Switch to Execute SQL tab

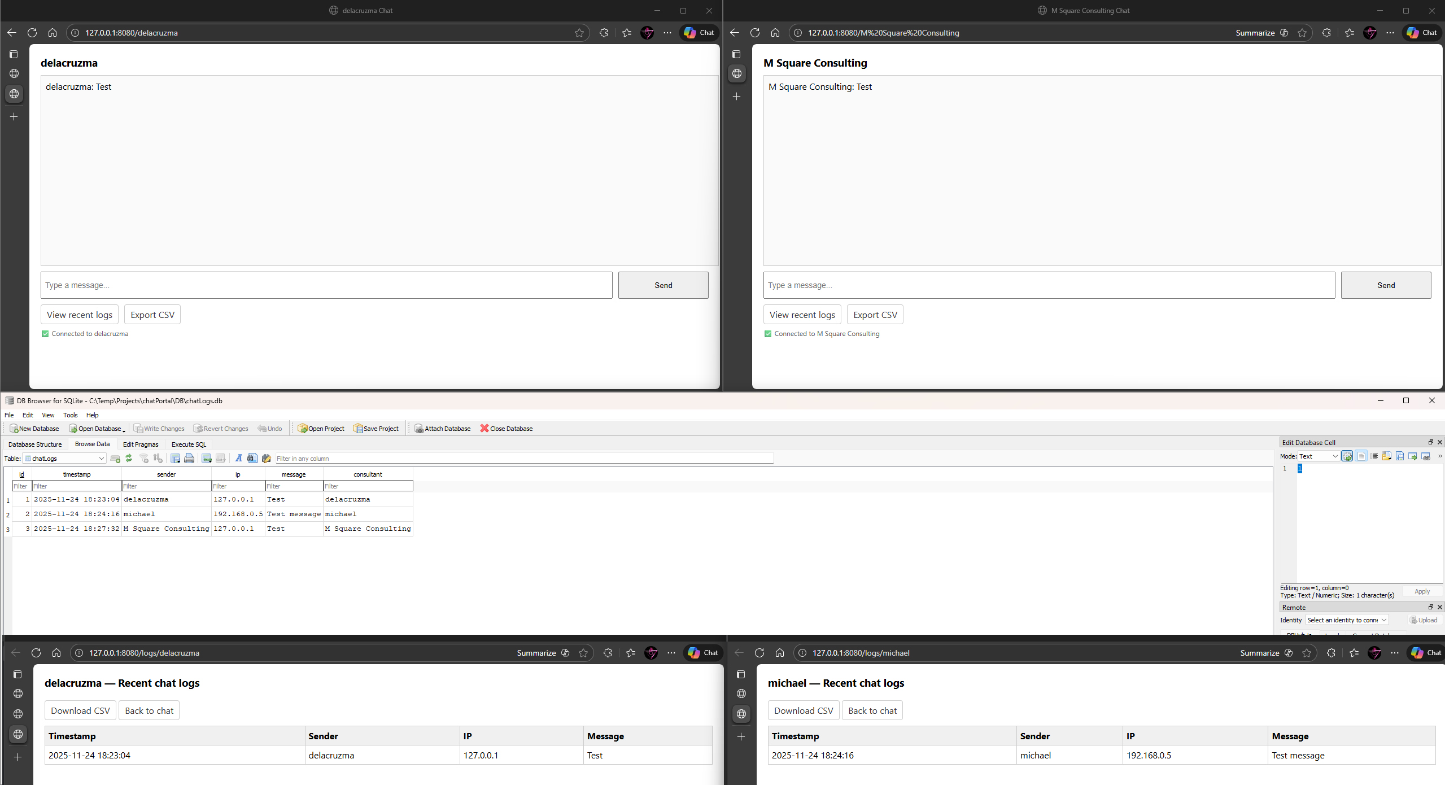(x=189, y=444)
